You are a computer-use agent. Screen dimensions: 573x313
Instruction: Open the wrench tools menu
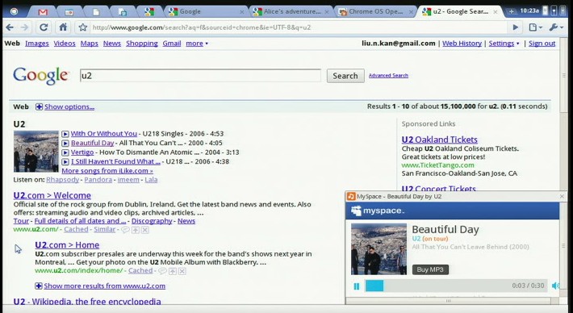555,27
